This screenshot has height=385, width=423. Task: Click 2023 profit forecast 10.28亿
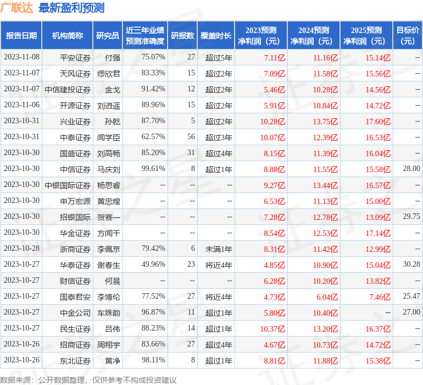(x=272, y=122)
